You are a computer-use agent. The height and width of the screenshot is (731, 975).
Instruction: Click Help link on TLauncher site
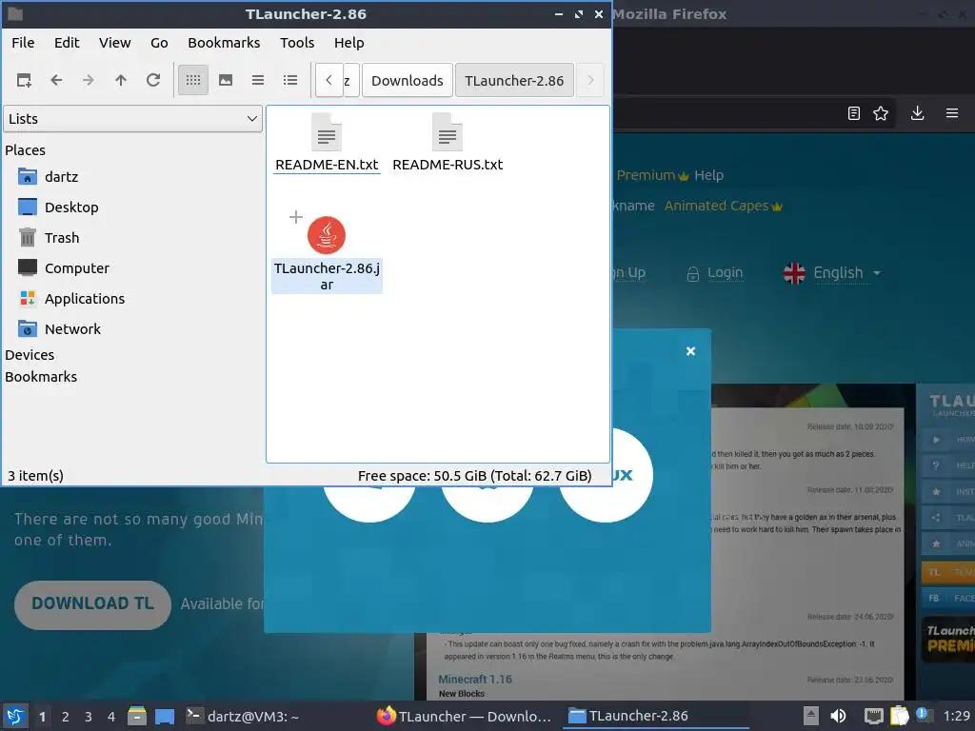pos(708,175)
